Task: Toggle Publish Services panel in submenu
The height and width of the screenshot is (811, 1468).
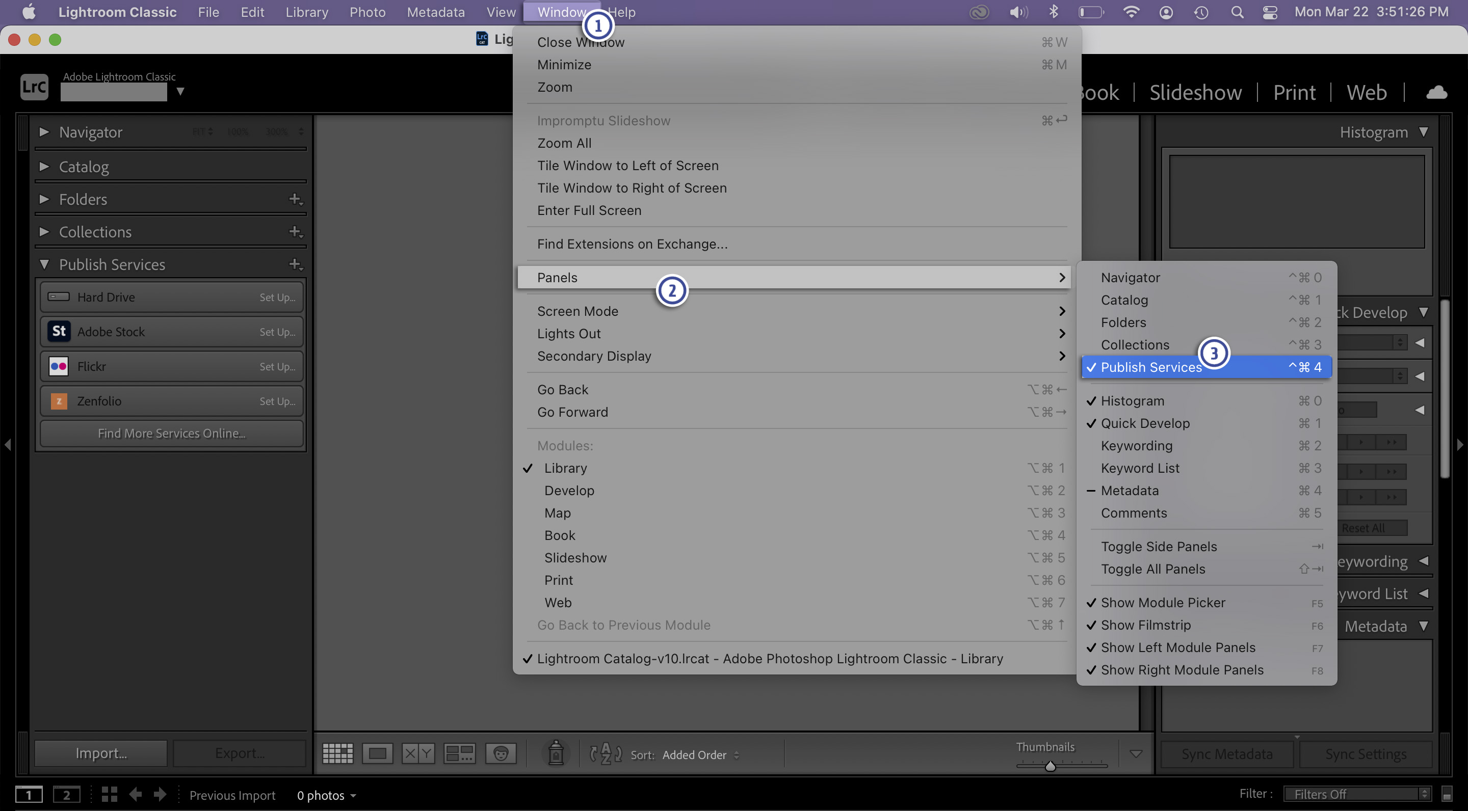Action: pyautogui.click(x=1207, y=367)
